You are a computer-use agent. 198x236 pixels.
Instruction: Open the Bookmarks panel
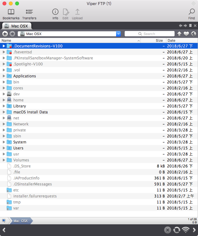coord(11,14)
